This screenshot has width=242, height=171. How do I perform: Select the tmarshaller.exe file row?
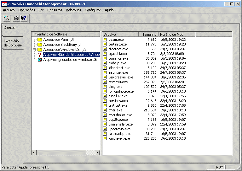point(145,115)
